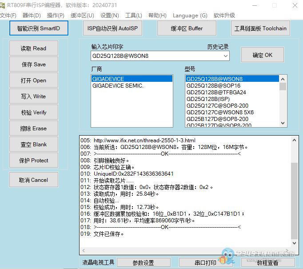Click the chip marking input field

click(155, 56)
